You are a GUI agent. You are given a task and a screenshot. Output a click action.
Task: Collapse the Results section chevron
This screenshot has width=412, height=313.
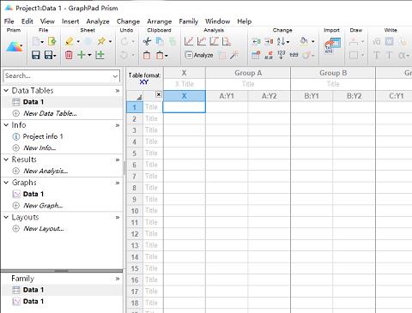(6, 160)
